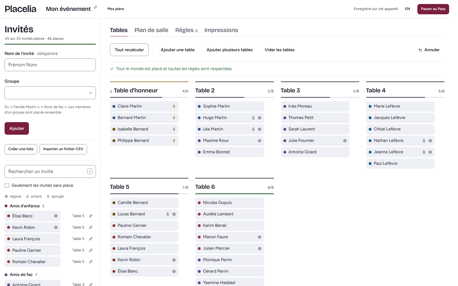Click Coller une liste button
Screen dimensions: 458x286
click(21, 149)
